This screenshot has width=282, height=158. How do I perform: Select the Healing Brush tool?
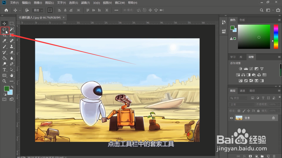tap(12, 41)
